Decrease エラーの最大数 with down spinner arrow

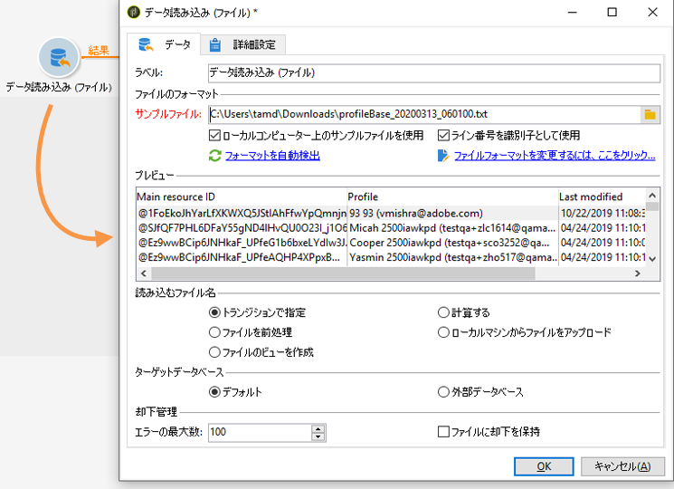click(x=318, y=436)
